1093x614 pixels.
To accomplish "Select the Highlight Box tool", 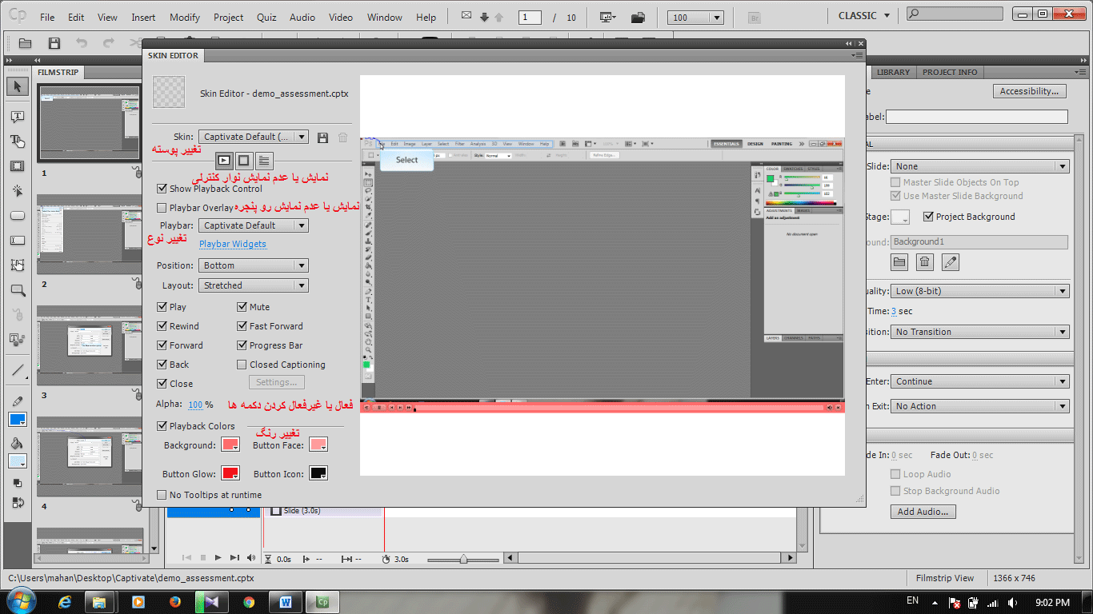I will 17,166.
